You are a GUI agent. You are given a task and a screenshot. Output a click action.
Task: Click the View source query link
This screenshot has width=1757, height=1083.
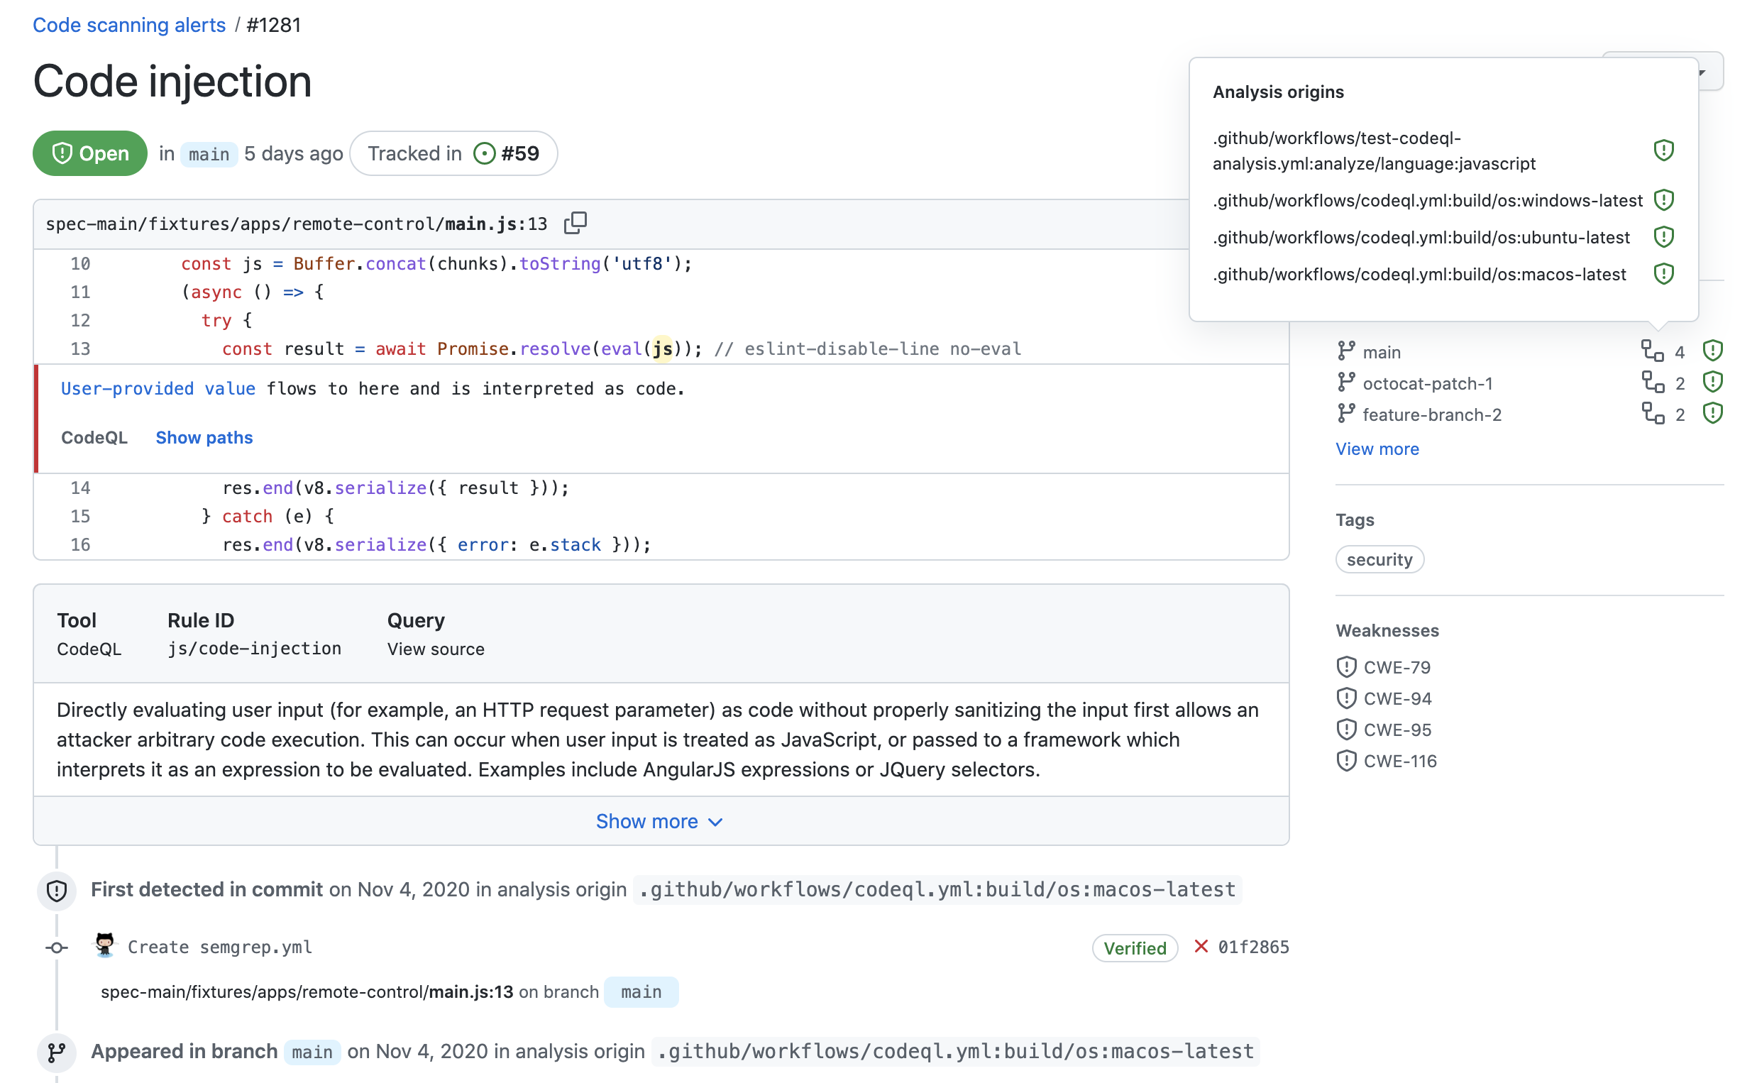pyautogui.click(x=436, y=649)
